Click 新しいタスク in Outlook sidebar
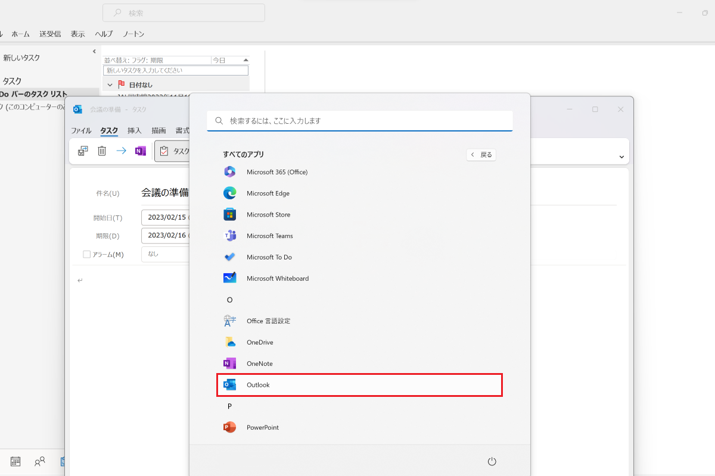Viewport: 715px width, 476px height. pyautogui.click(x=21, y=58)
